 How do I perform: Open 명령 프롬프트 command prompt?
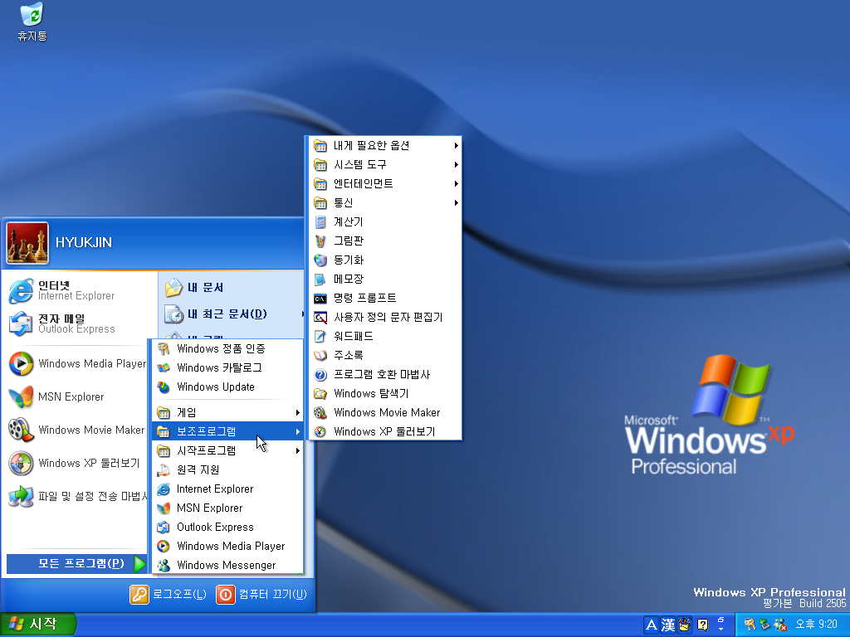point(385,298)
